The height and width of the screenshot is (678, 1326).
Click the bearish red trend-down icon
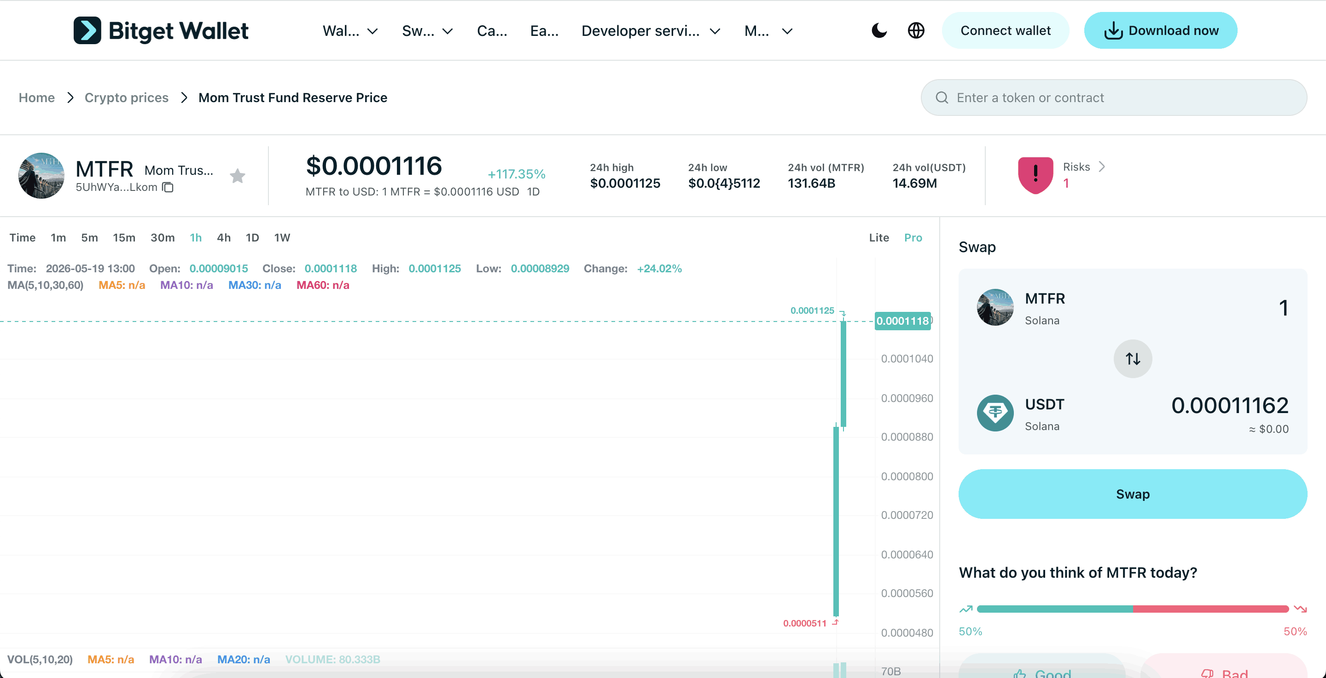[x=1300, y=609]
